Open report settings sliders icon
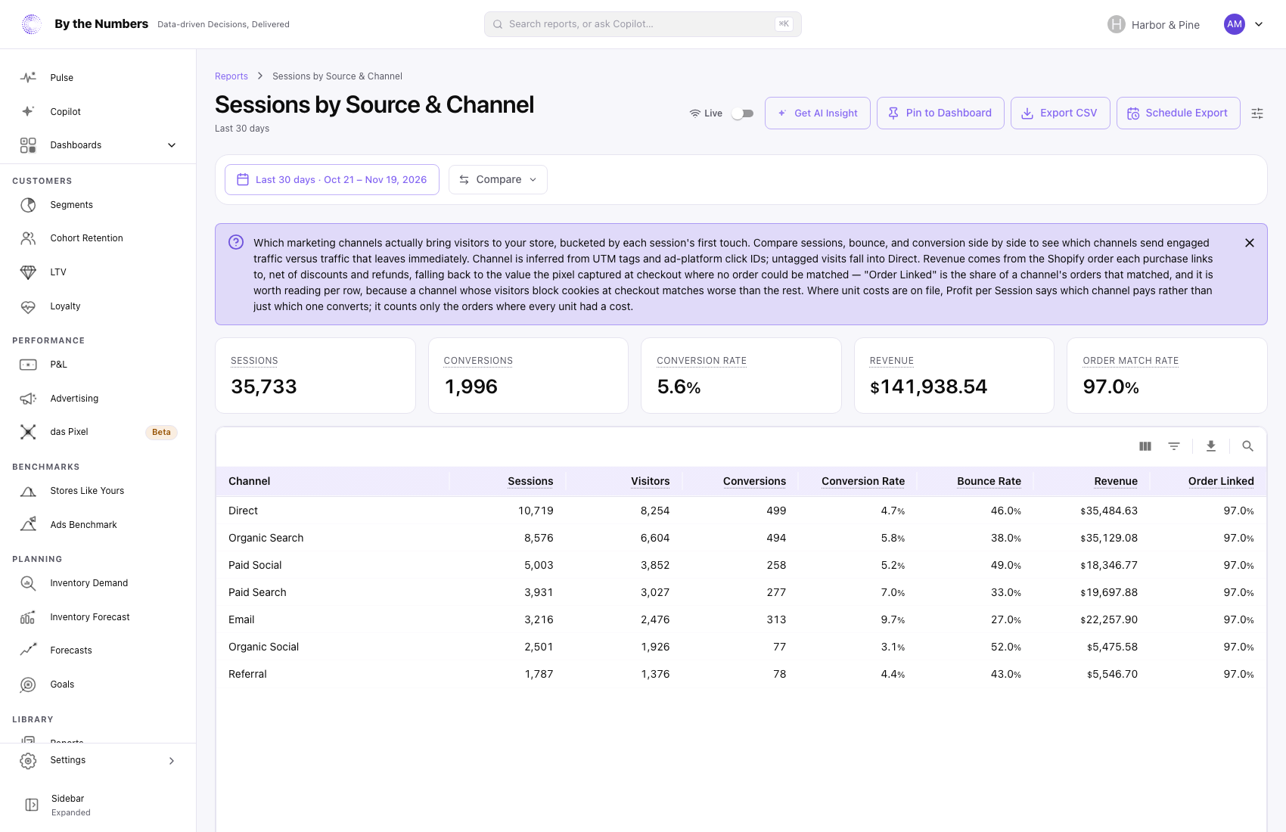1286x832 pixels. (1257, 113)
